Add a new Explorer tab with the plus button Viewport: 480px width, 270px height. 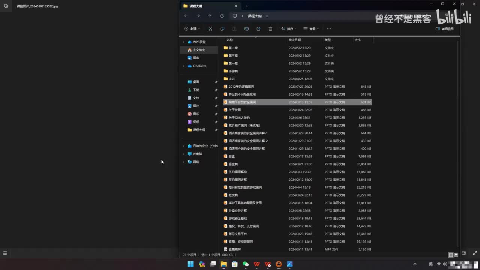point(247,6)
